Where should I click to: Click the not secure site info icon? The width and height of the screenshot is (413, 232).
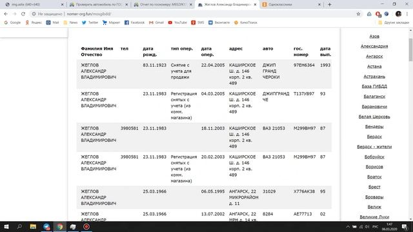(x=34, y=14)
